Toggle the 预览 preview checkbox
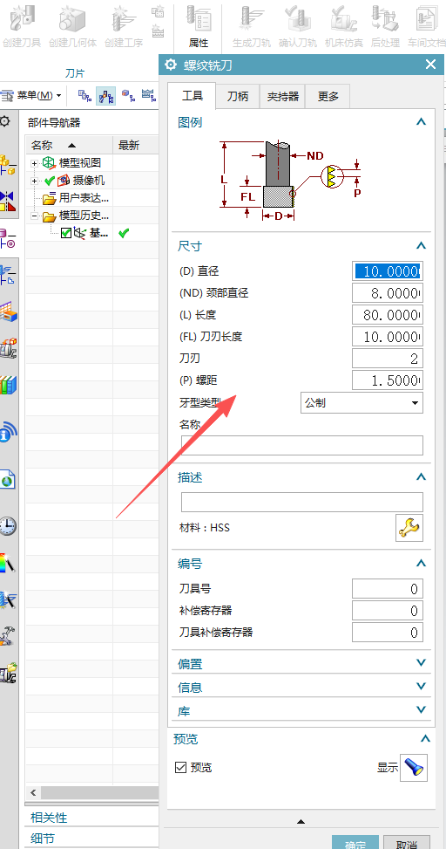Viewport: 446px width, 849px height. pos(181,767)
